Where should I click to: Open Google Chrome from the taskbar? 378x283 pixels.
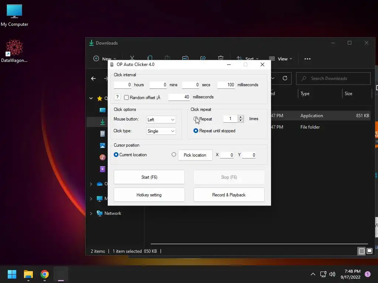click(45, 274)
